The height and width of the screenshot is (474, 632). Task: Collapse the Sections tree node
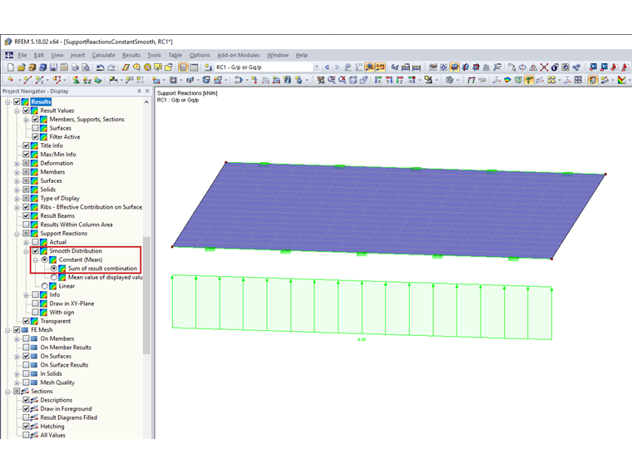pos(7,392)
